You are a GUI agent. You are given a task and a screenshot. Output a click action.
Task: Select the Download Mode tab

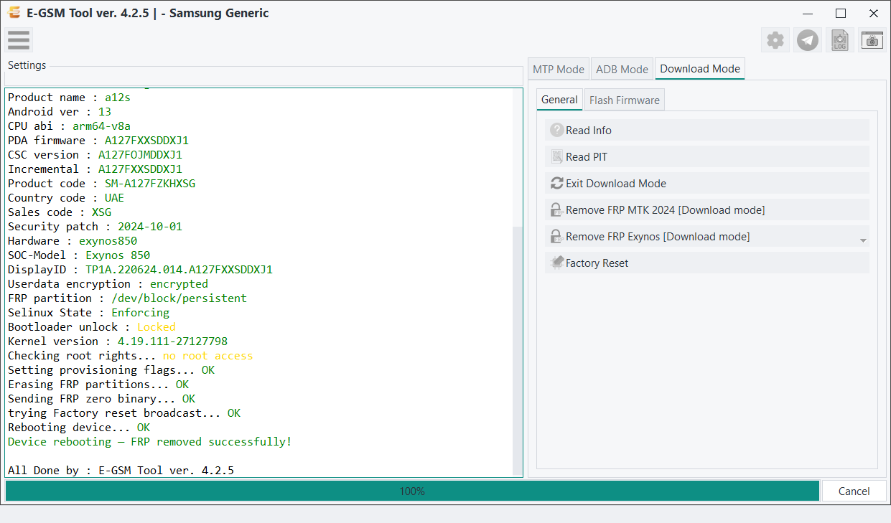point(700,69)
